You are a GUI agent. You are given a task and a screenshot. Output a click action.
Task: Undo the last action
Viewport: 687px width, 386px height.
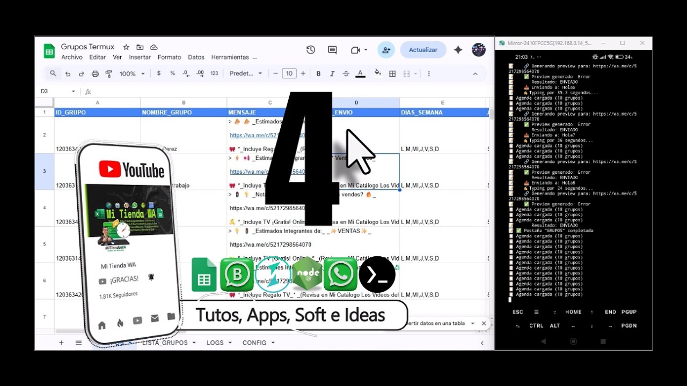(68, 73)
